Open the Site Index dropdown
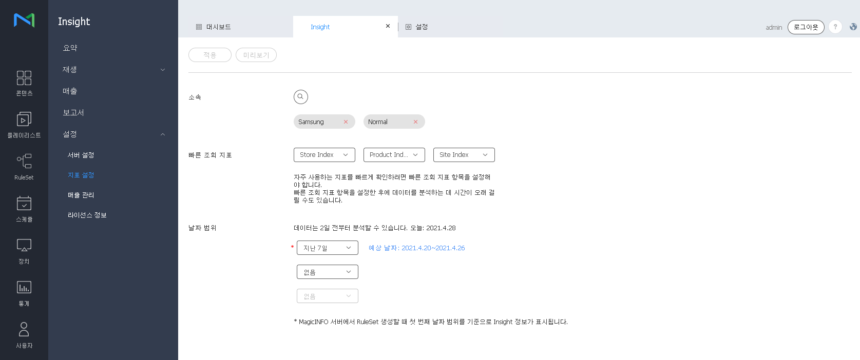 coord(464,155)
